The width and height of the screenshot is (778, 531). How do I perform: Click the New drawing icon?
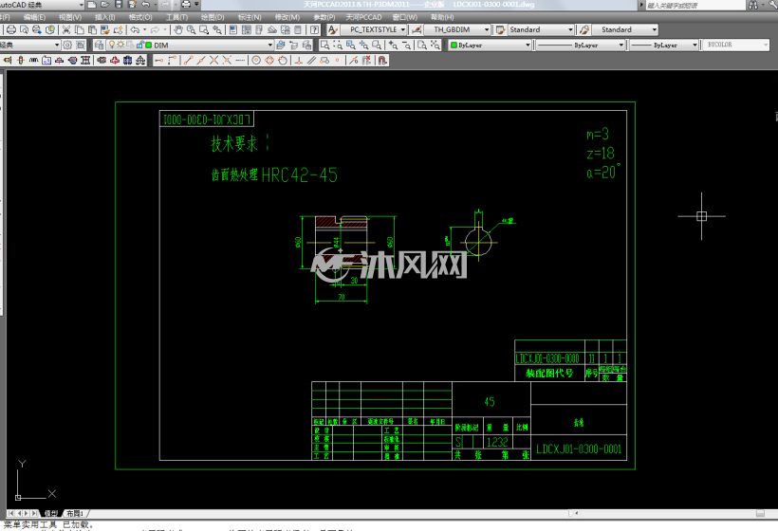pos(92,5)
